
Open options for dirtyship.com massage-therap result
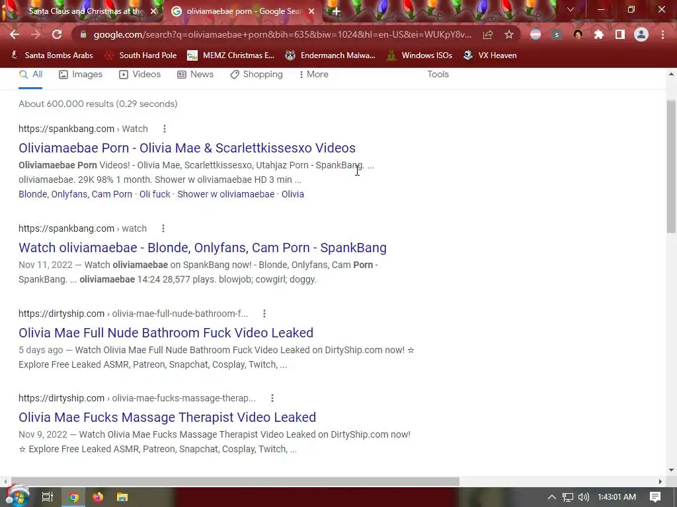click(x=272, y=398)
